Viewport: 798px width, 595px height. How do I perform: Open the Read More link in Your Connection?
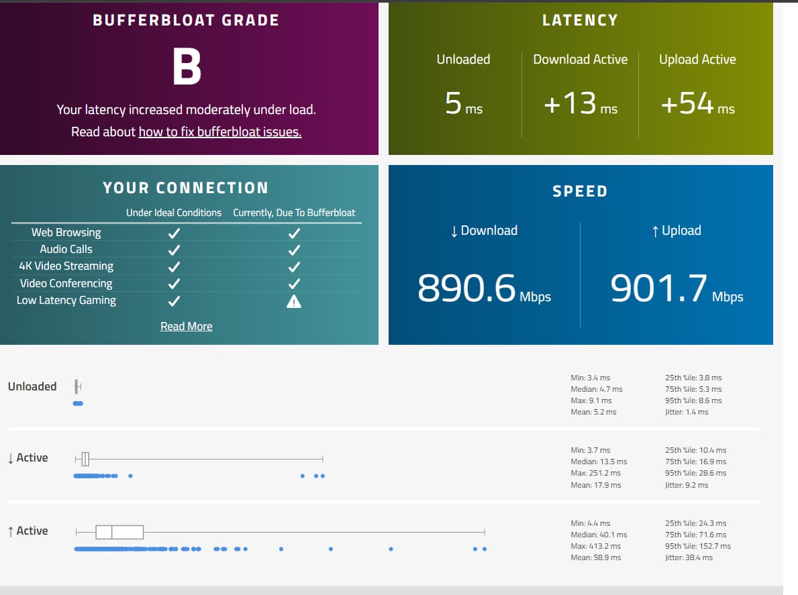(186, 327)
